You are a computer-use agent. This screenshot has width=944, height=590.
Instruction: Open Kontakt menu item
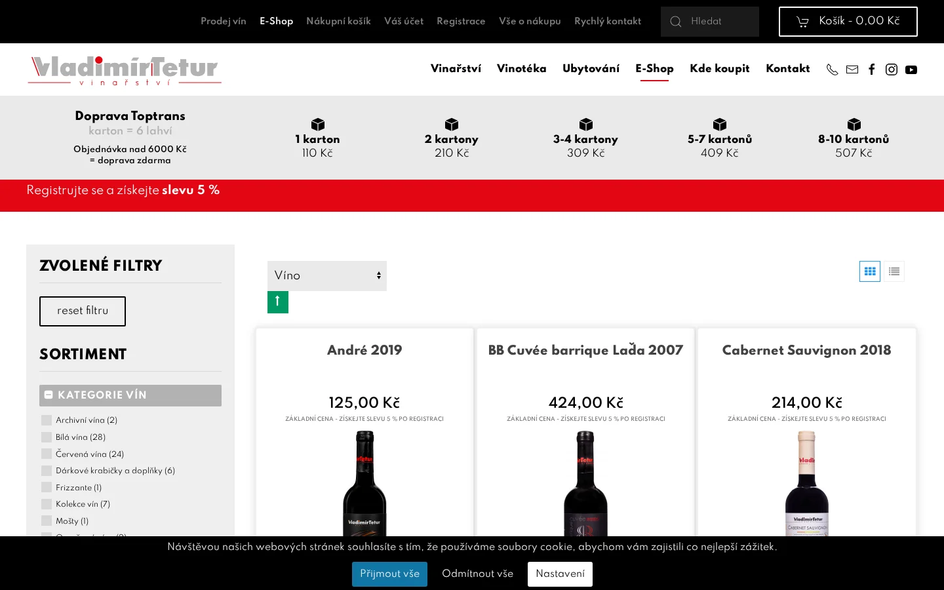(788, 69)
